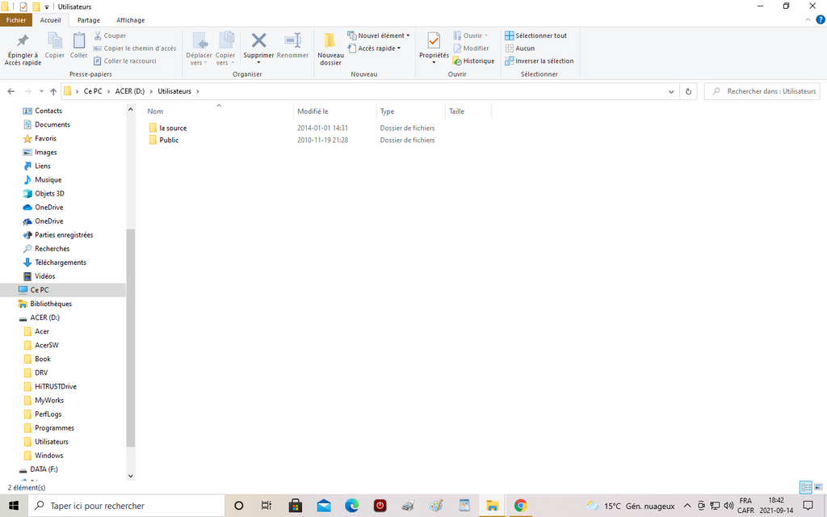
Task: Open the Windows Start menu
Action: pos(14,506)
